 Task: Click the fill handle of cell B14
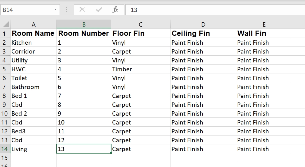(111, 153)
